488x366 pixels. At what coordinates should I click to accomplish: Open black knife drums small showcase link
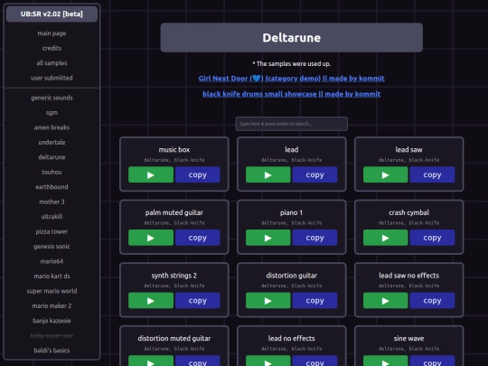coord(291,94)
